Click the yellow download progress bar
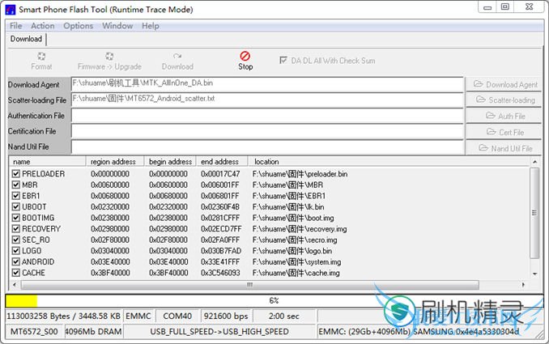549x344 pixels. (x=21, y=300)
